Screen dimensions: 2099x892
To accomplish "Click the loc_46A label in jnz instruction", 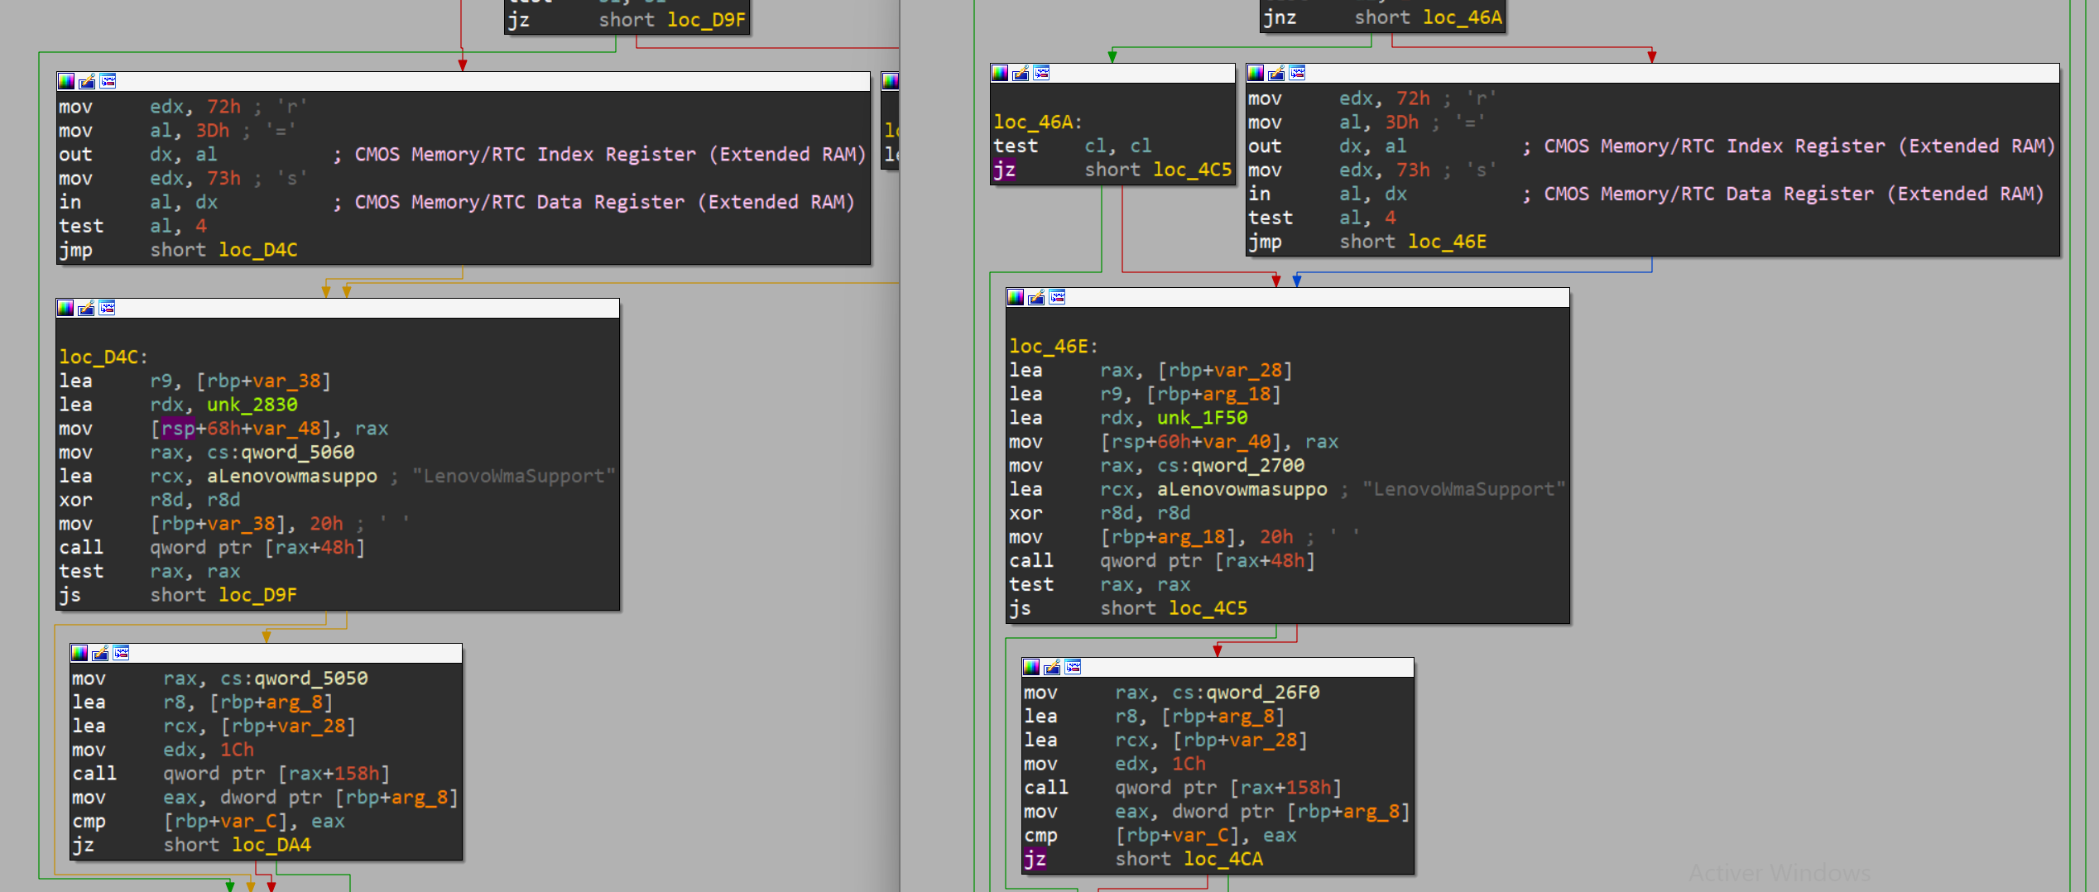I will (x=1462, y=17).
